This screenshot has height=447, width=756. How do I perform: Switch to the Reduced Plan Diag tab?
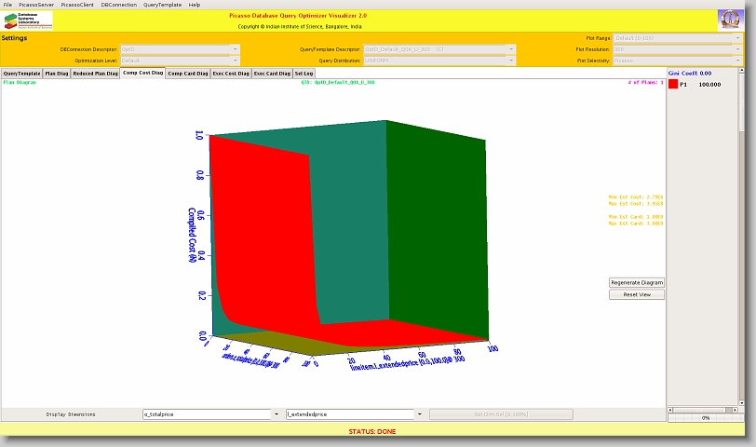tap(95, 73)
